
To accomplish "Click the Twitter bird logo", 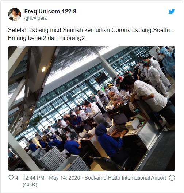I will click(x=172, y=11).
